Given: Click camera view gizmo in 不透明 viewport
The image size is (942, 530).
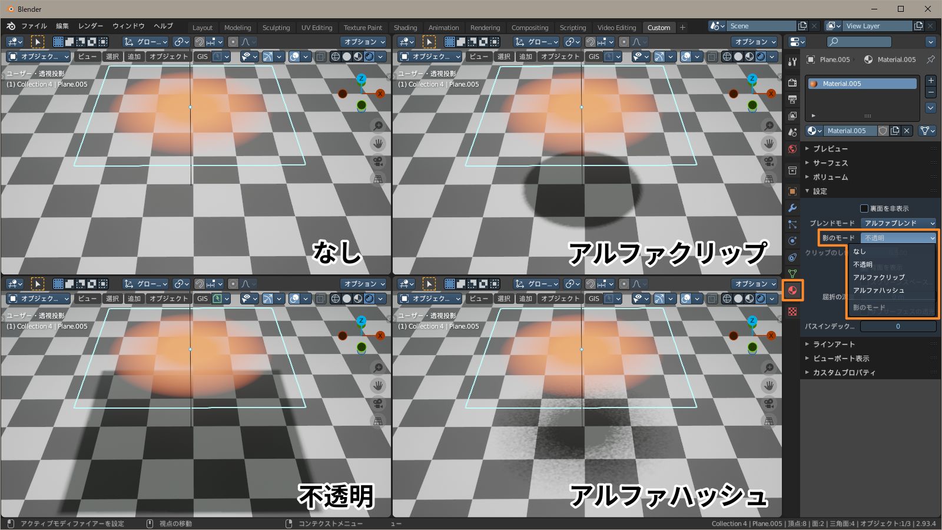Looking at the screenshot, I should (x=378, y=403).
